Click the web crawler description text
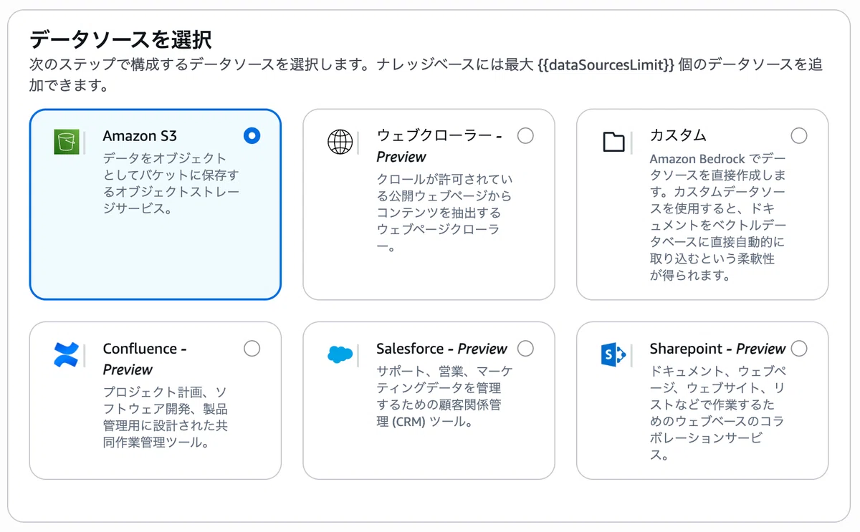Image resolution: width=860 pixels, height=532 pixels. tap(445, 213)
